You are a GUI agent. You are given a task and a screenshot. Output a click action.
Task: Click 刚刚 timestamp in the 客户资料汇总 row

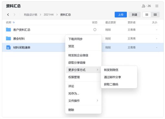(108, 30)
